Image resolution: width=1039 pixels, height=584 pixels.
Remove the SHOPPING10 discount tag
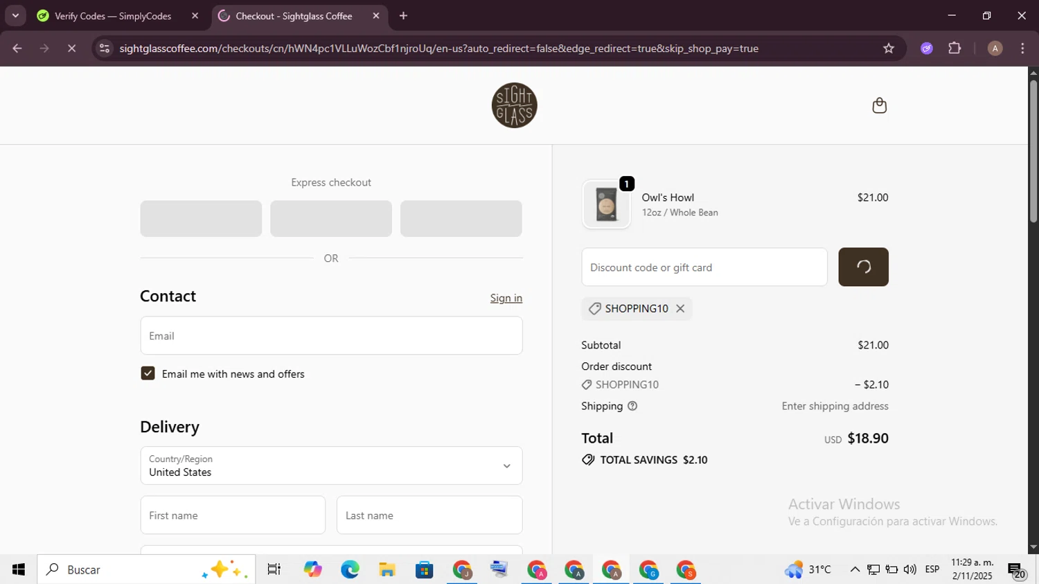pos(680,309)
